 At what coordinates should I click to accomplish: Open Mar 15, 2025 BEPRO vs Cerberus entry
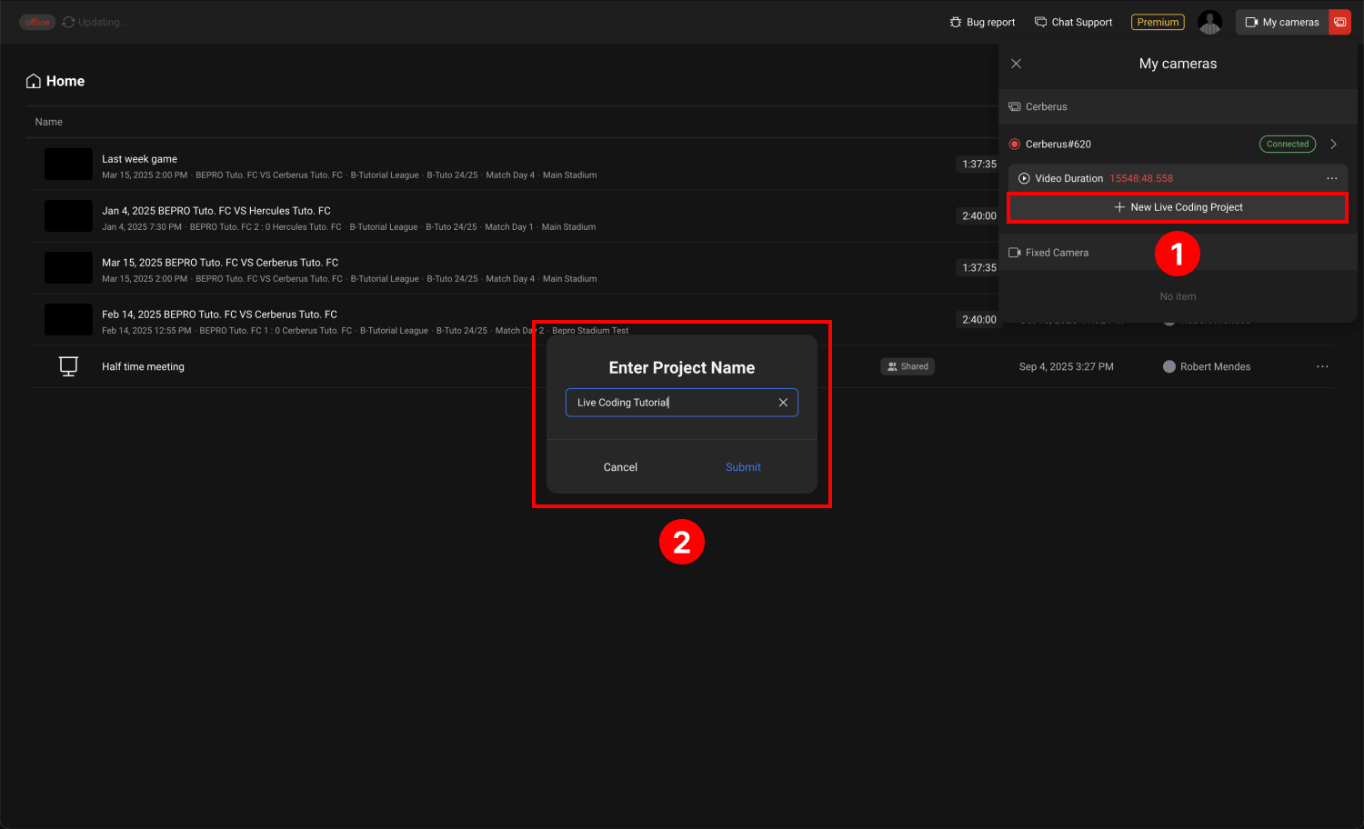pos(220,263)
